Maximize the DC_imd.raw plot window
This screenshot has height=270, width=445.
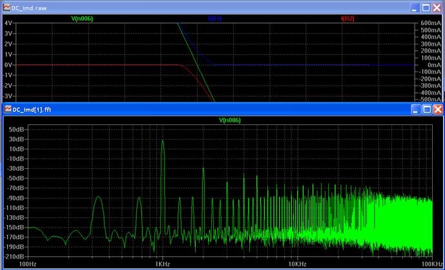click(x=426, y=8)
